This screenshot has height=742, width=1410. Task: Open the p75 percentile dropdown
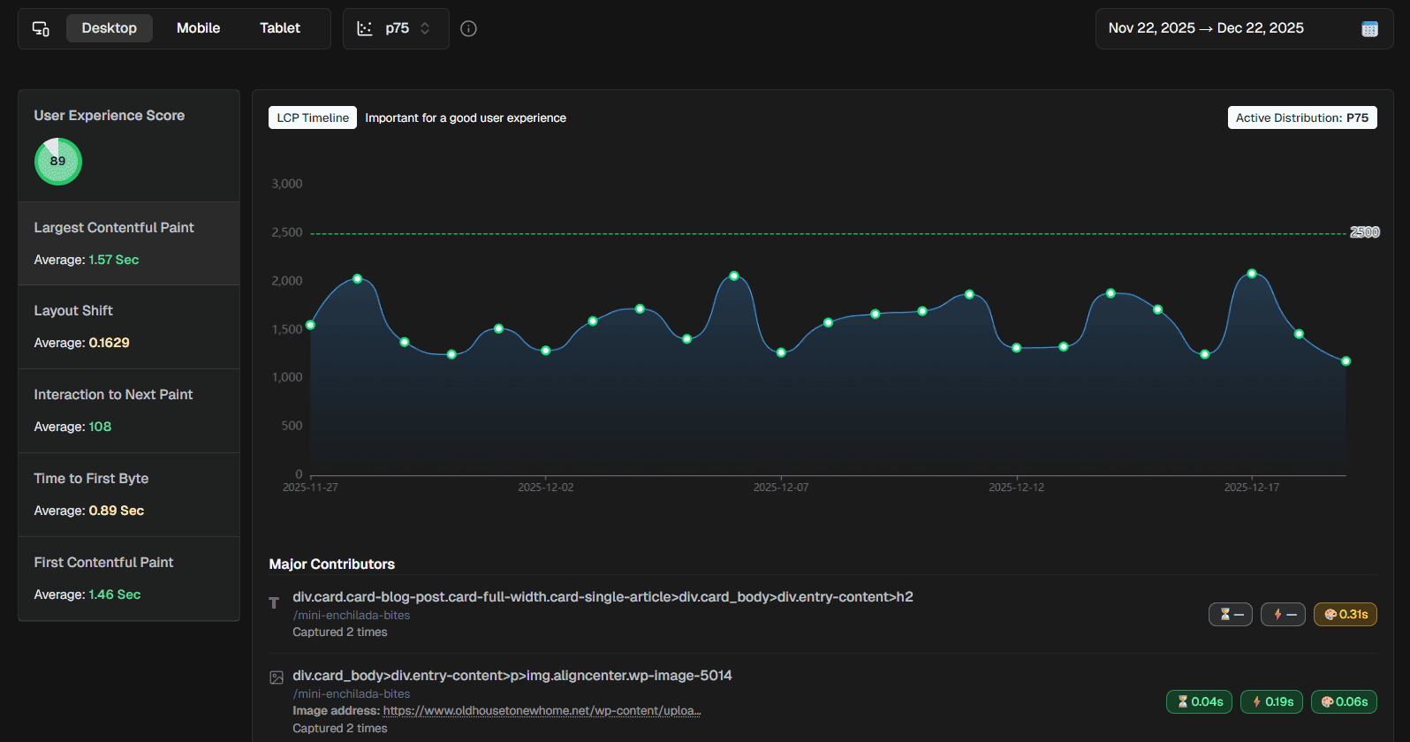coord(395,28)
